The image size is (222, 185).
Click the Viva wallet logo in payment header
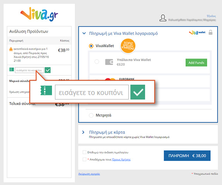tap(197, 33)
